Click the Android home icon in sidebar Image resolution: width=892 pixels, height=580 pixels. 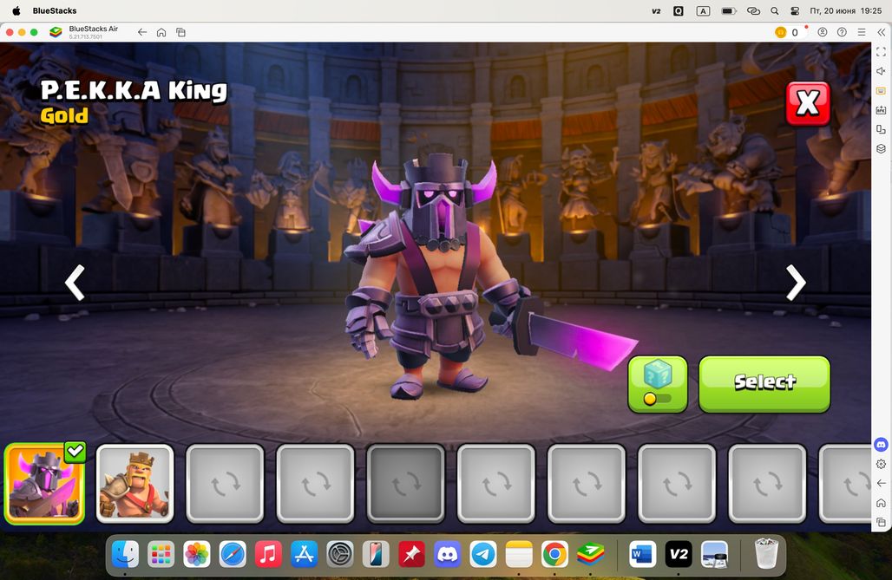(882, 503)
